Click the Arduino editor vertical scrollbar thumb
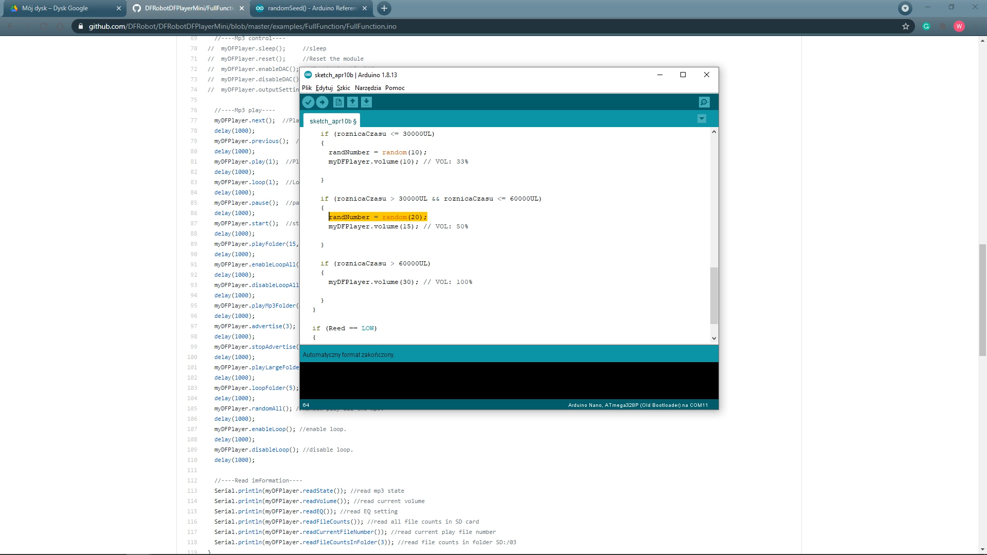The image size is (987, 555). click(714, 296)
